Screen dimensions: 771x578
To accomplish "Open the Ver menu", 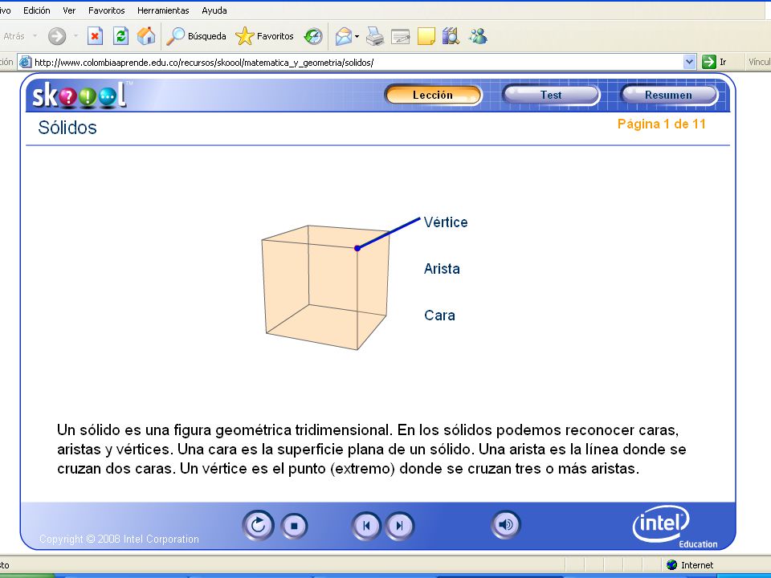I will coord(69,10).
